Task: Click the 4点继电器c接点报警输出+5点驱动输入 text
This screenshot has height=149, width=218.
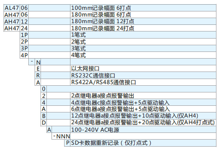Action: coord(120,103)
